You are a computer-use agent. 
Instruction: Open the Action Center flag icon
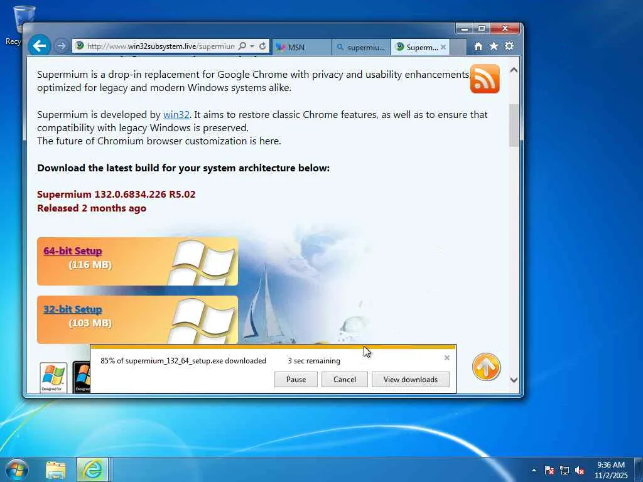(549, 470)
